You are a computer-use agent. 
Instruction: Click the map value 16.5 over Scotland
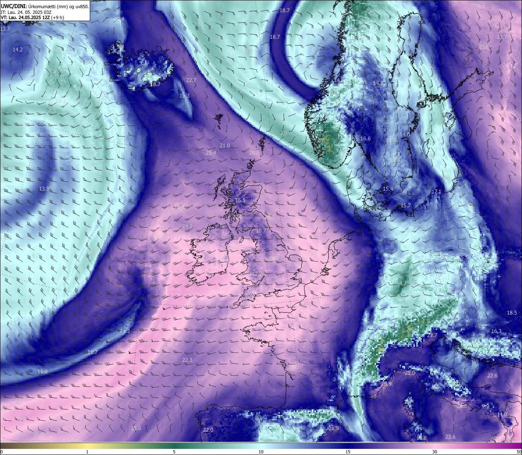point(241,200)
